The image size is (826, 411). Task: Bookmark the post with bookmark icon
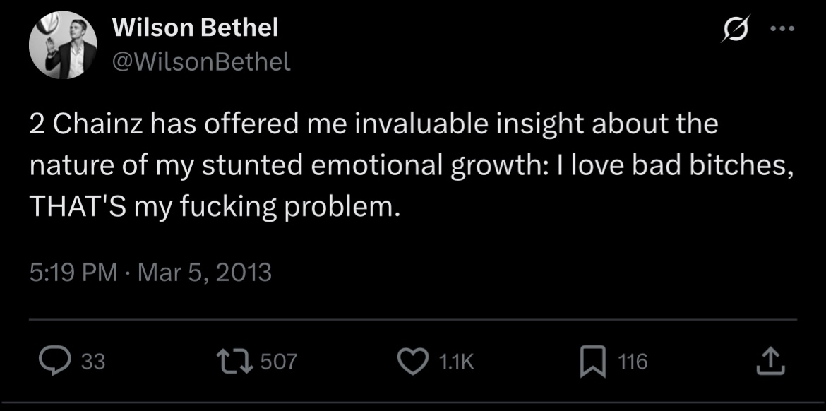click(592, 362)
